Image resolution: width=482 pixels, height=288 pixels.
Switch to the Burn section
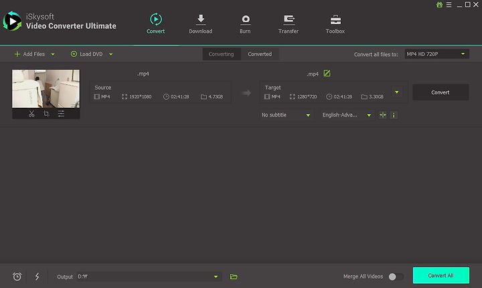tap(245, 23)
